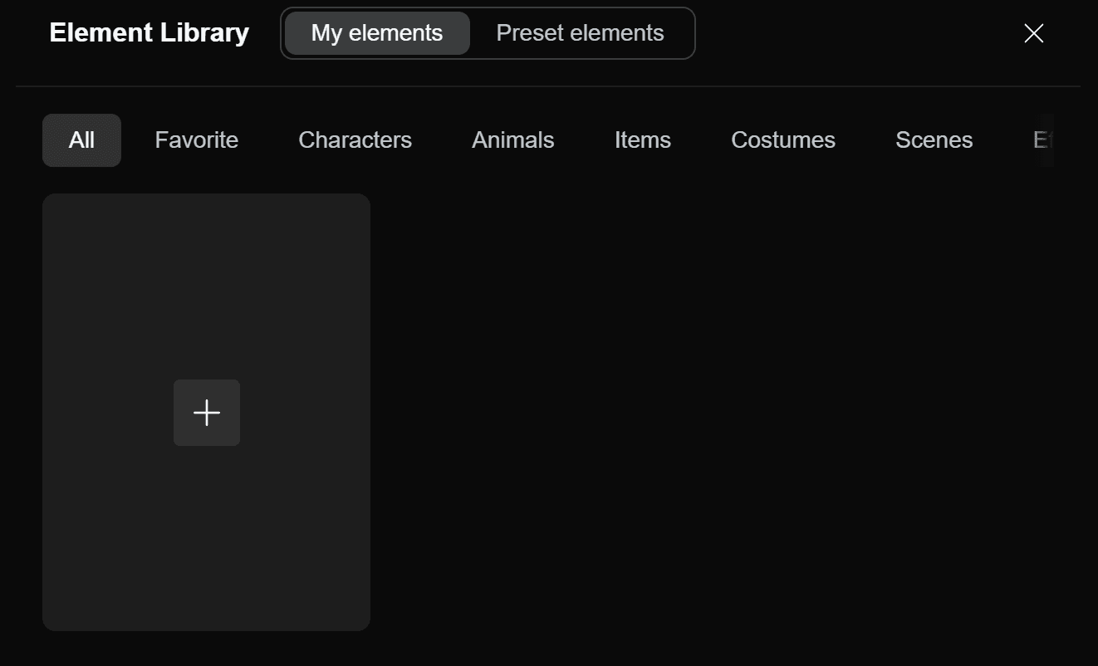
Task: Click the faded edge of category bar
Action: point(1047,140)
